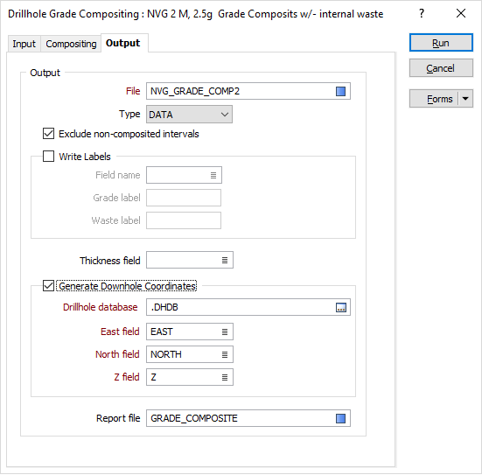The width and height of the screenshot is (482, 475).
Task: Click the Run button
Action: pos(441,43)
